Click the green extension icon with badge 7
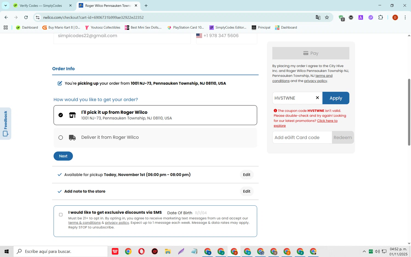 pos(341,18)
